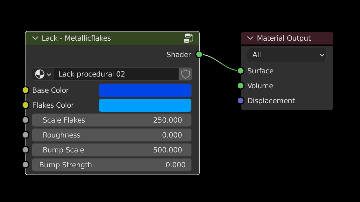Click the Lack procedural 02 name field
This screenshot has width=360, height=202.
tap(116, 74)
